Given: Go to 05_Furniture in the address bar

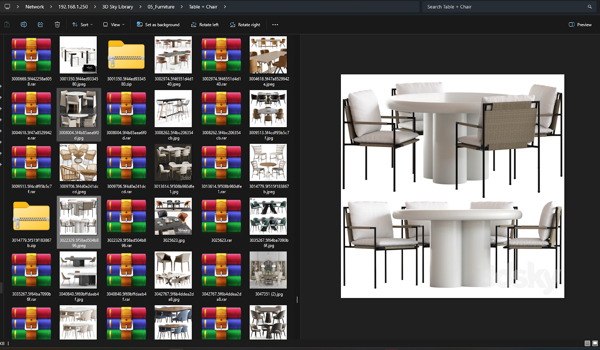Looking at the screenshot, I should coord(161,7).
